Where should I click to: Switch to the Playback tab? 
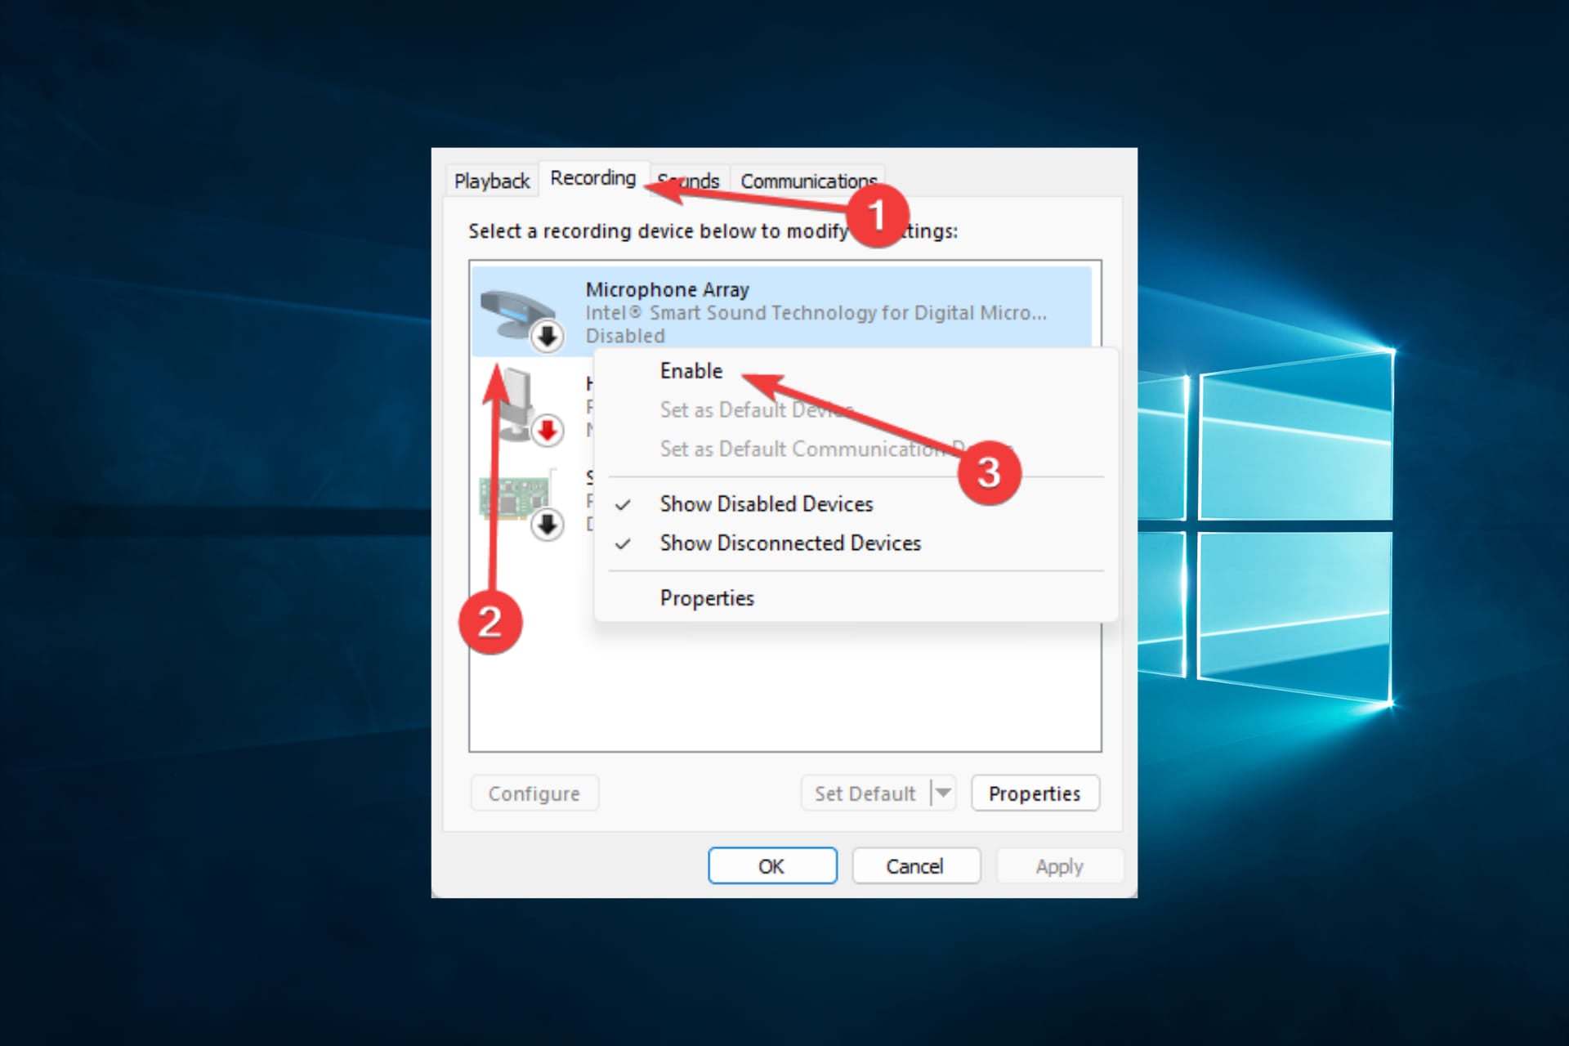(x=492, y=181)
